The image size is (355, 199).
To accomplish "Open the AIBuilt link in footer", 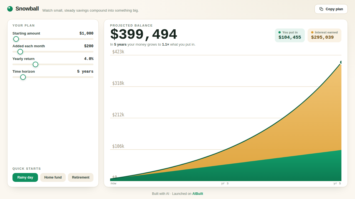I will click(198, 194).
